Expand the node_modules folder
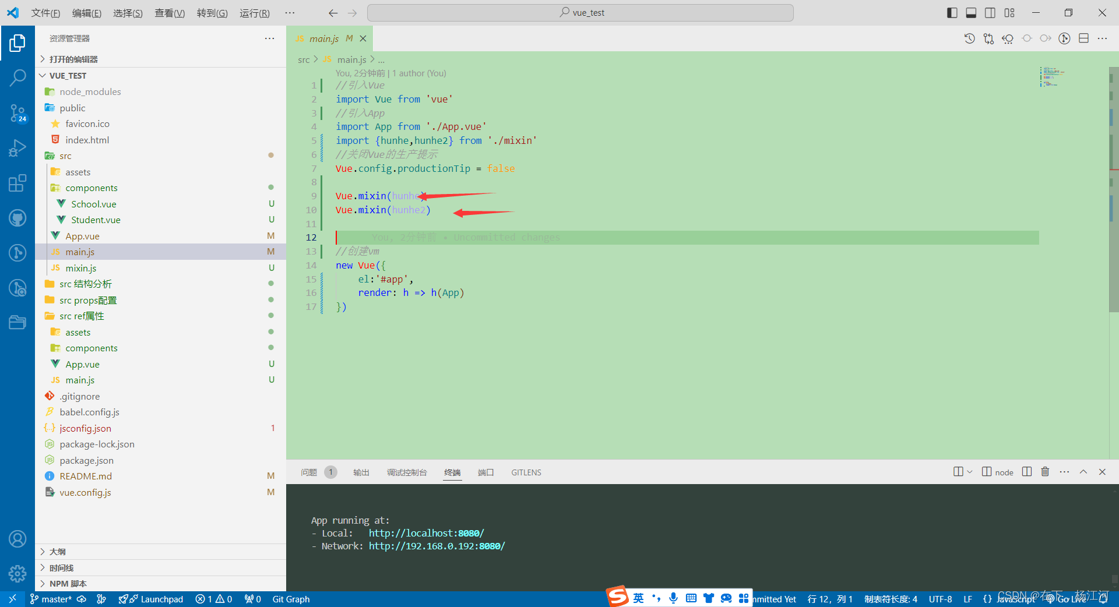Image resolution: width=1119 pixels, height=607 pixels. click(160, 91)
